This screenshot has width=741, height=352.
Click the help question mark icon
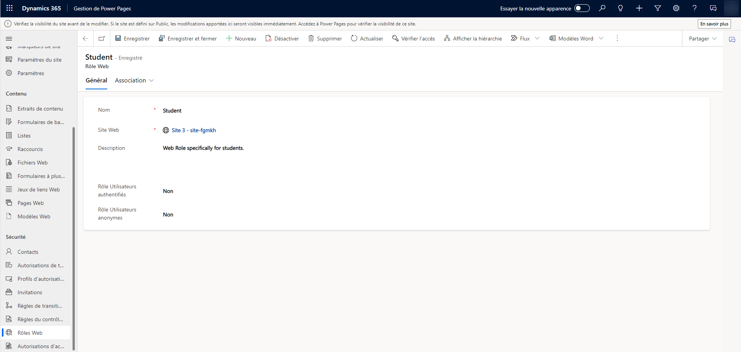(695, 8)
